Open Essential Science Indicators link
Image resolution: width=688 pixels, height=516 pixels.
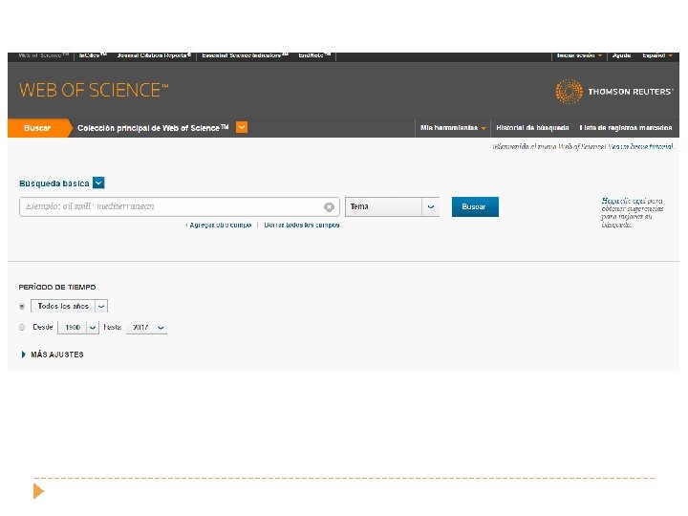point(245,55)
